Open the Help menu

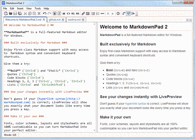[x=46, y=8]
